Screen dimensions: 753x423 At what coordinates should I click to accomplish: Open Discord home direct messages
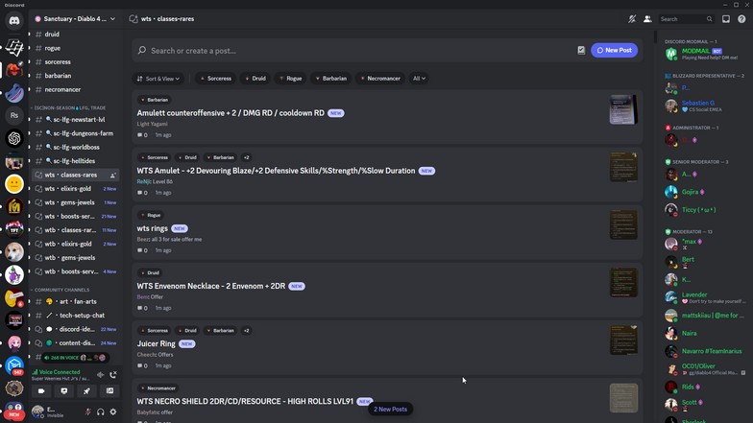click(14, 21)
